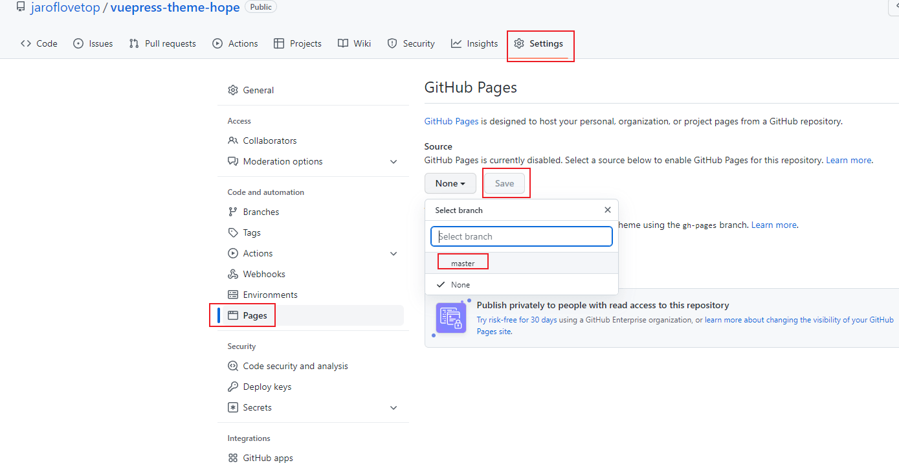Viewport: 899px width, 463px height.
Task: Click the repository book icon beside jaroflovetop
Action: (x=21, y=7)
